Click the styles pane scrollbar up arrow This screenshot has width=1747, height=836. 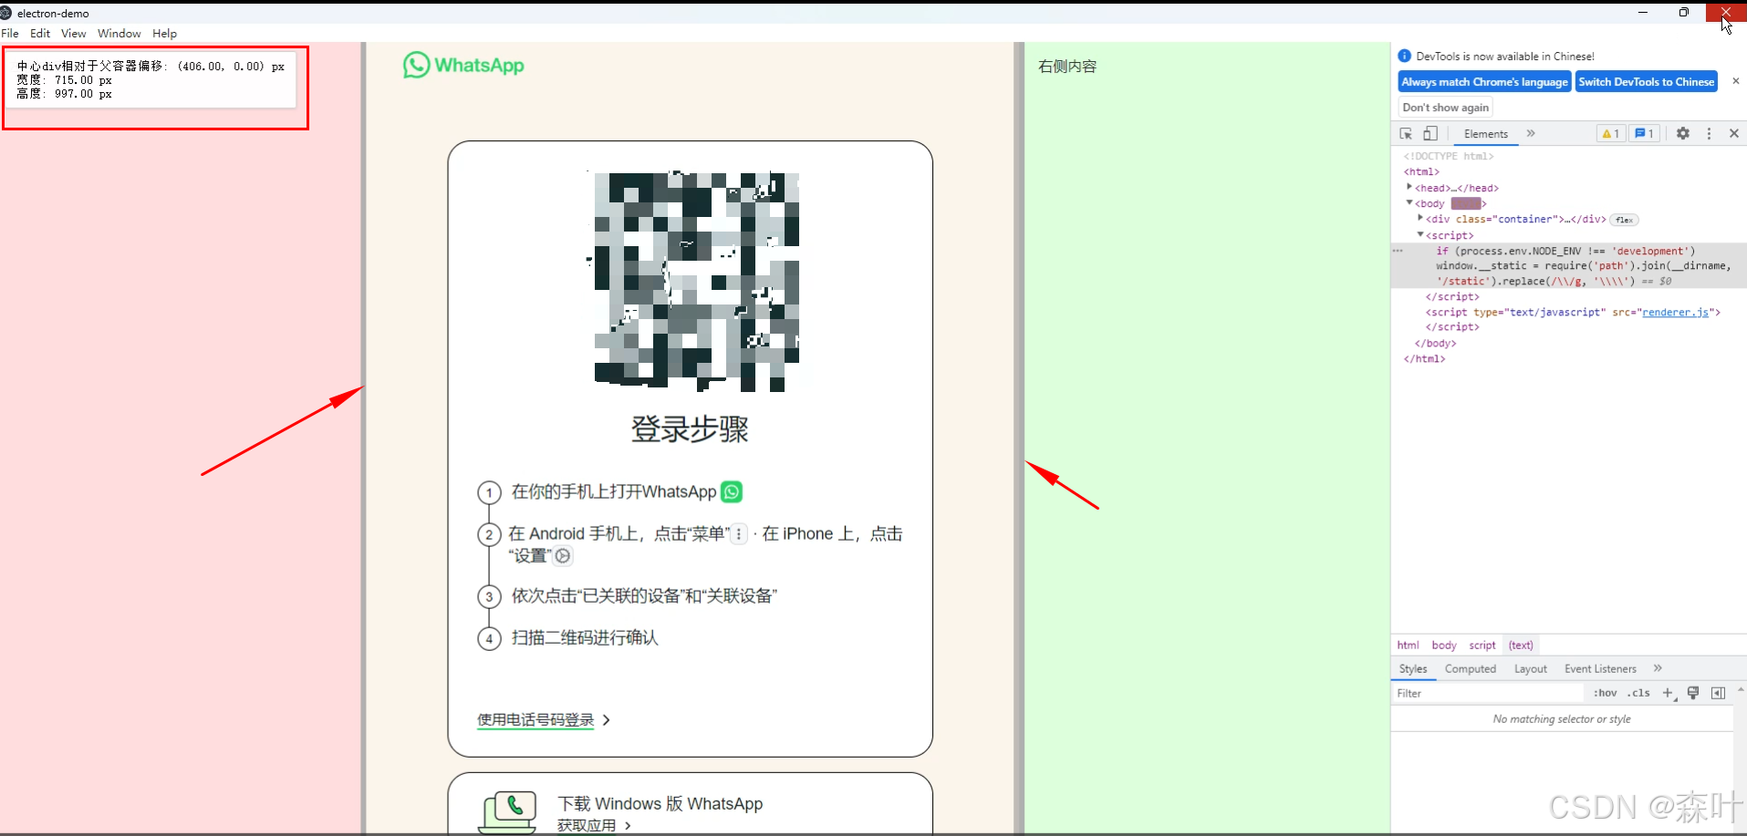coord(1740,690)
